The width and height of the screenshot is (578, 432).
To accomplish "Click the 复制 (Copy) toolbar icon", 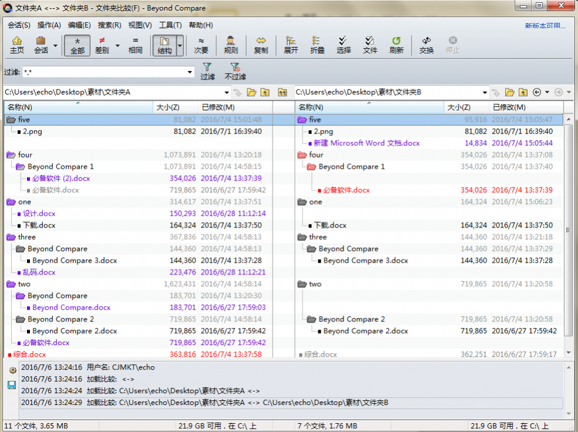I will 261,45.
